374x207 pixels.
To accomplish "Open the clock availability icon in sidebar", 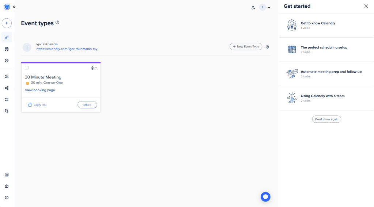I will (x=7, y=61).
